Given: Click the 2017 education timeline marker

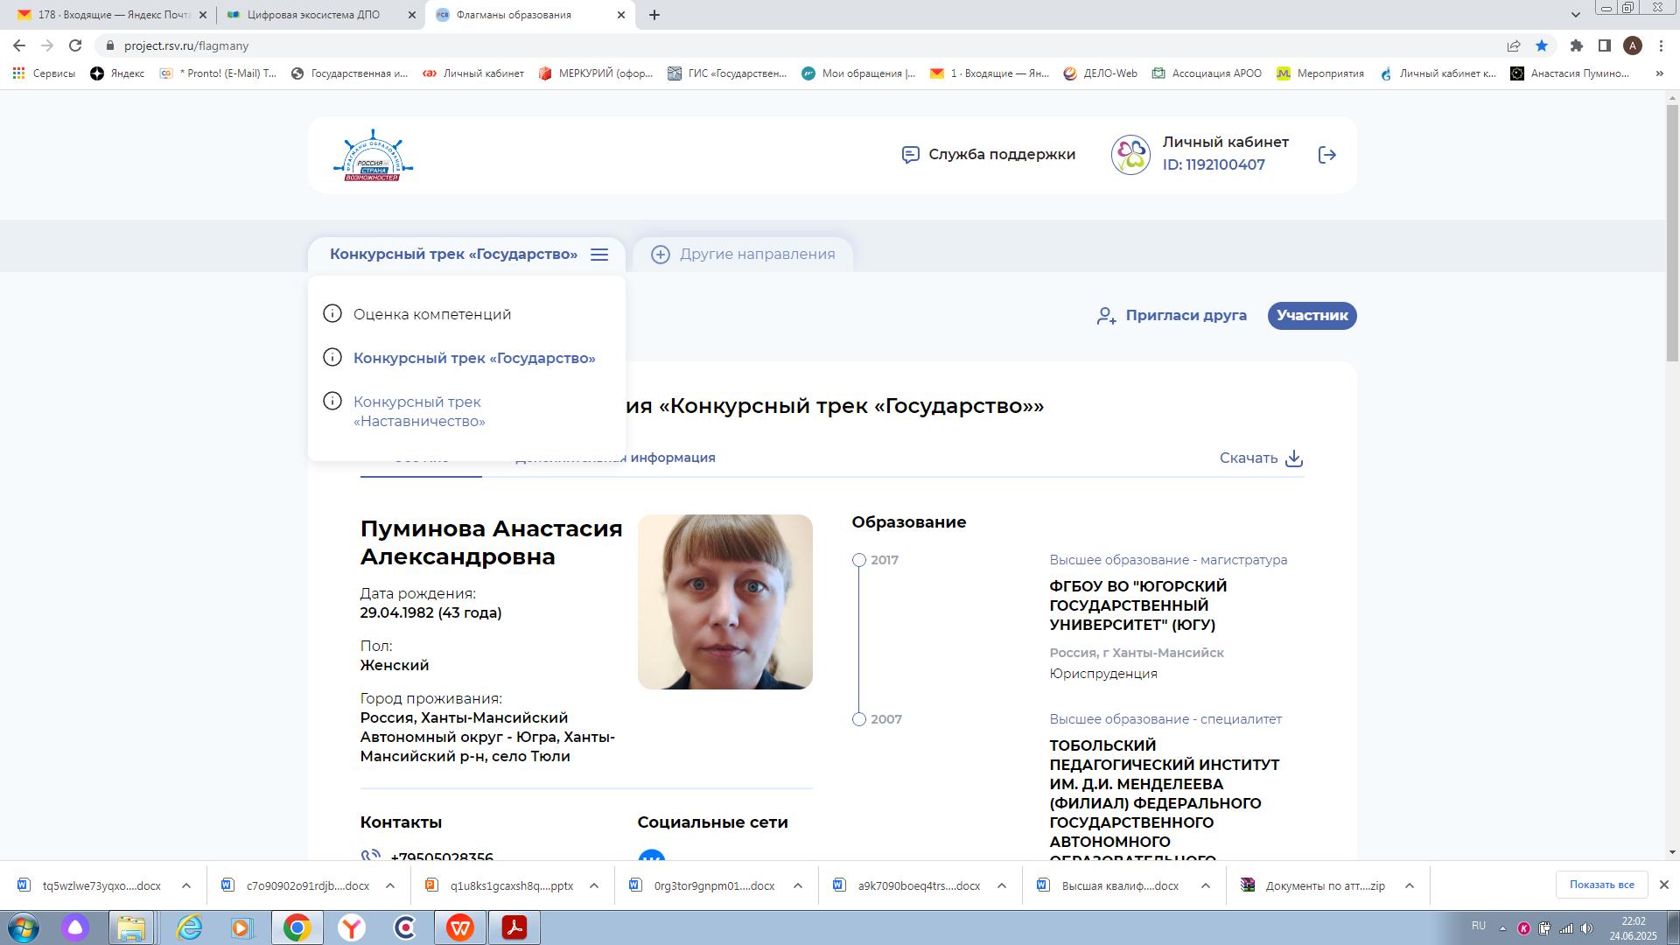Looking at the screenshot, I should [859, 560].
